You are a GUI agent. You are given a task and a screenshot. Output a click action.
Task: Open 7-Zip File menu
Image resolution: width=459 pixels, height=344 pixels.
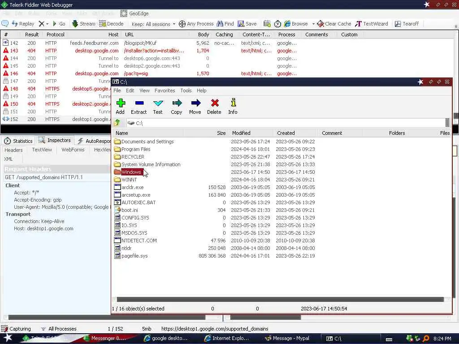tap(117, 90)
